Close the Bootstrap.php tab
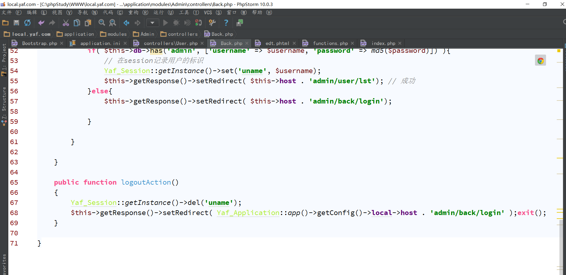 click(x=62, y=43)
